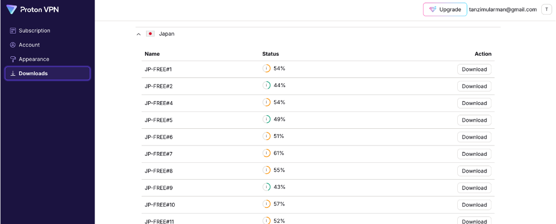556x224 pixels.
Task: Select the JP-FREE#6 server name
Action: pyautogui.click(x=159, y=137)
